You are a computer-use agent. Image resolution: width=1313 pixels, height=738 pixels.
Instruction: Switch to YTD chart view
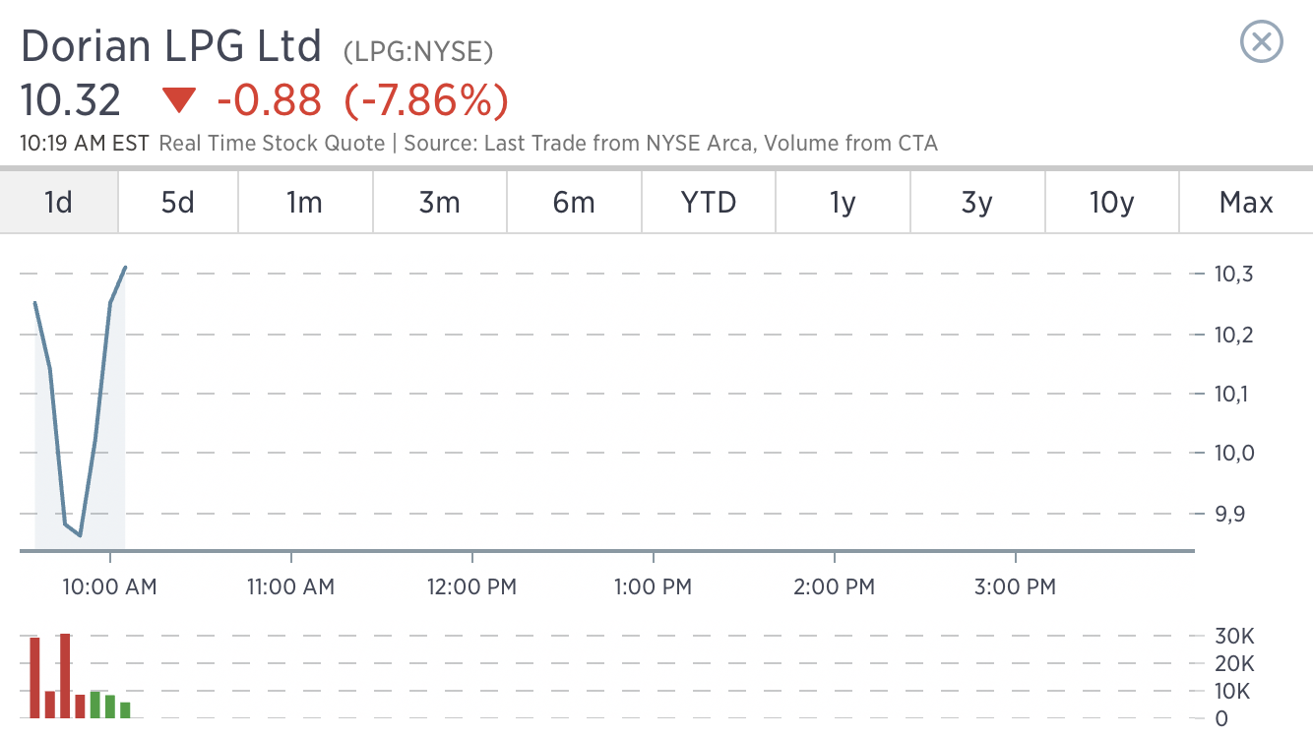pos(709,202)
